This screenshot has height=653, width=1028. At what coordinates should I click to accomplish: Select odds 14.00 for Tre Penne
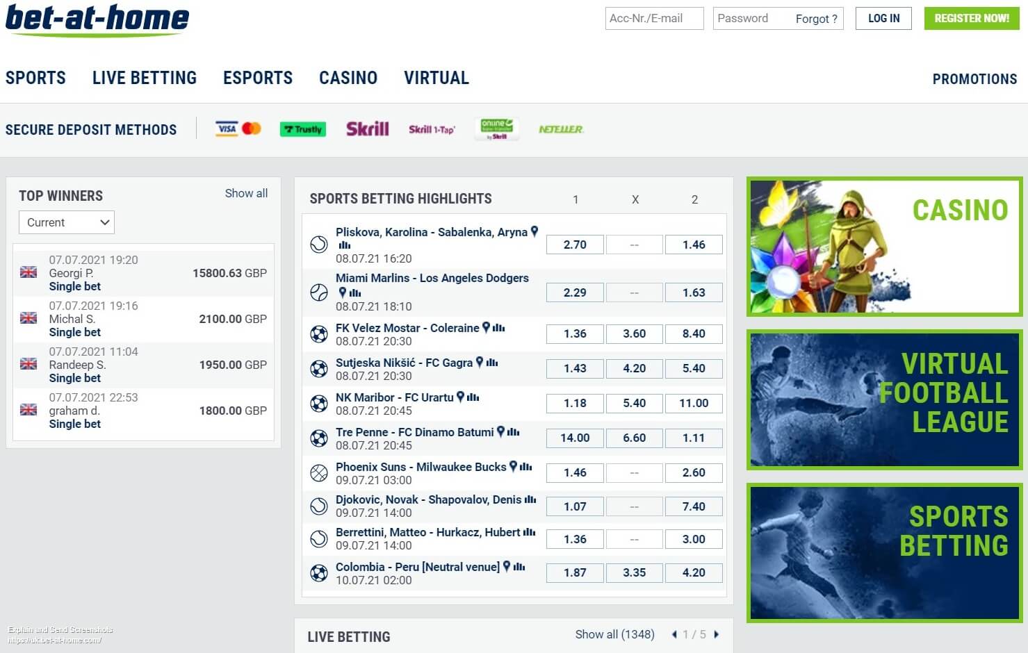(575, 438)
